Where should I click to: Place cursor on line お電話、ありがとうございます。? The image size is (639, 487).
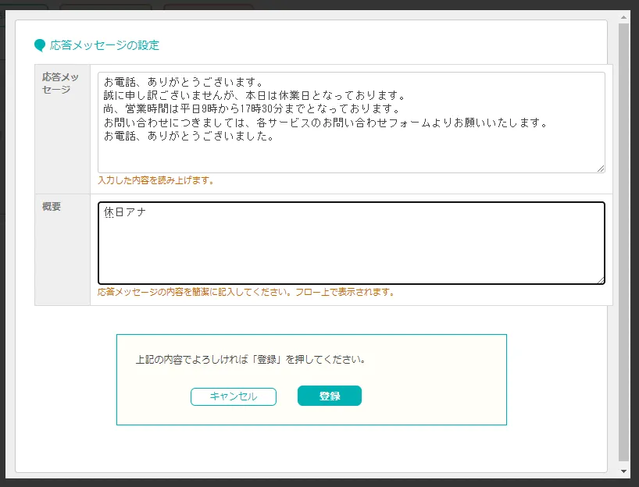[184, 82]
